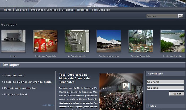Viewport: 186px width, 110px height.
Task: Open the Notícias page
Action: point(83,10)
